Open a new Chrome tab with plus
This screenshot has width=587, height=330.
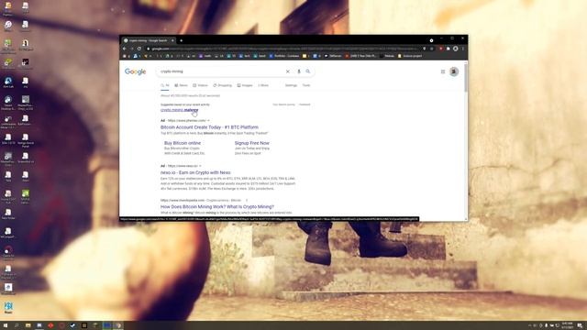click(182, 40)
